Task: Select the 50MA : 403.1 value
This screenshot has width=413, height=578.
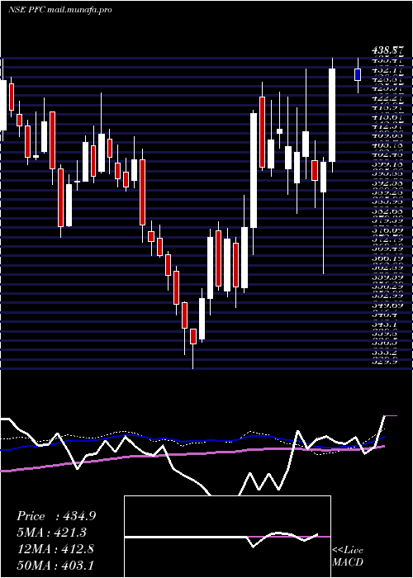Action: (x=55, y=566)
